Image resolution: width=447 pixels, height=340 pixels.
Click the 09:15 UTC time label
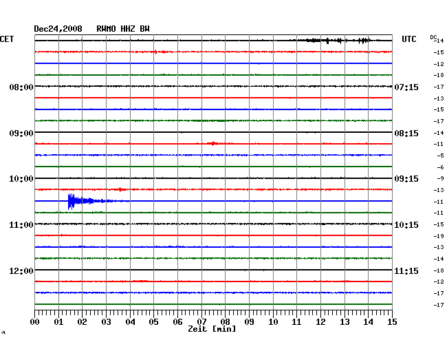point(406,179)
